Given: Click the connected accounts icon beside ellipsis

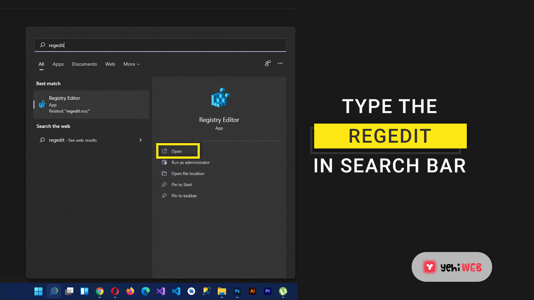Looking at the screenshot, I should [267, 64].
